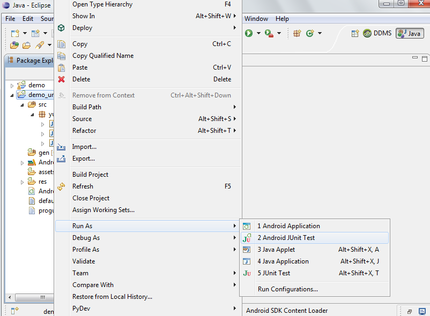
Task: Click the New Java Class icon
Action: (310, 33)
